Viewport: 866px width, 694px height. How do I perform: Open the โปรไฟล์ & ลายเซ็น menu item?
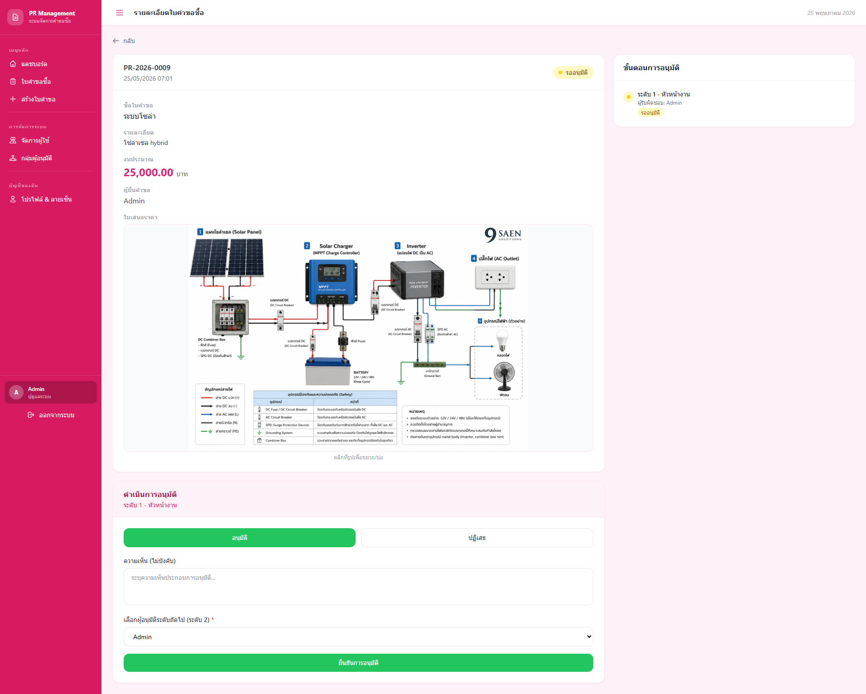(x=51, y=199)
